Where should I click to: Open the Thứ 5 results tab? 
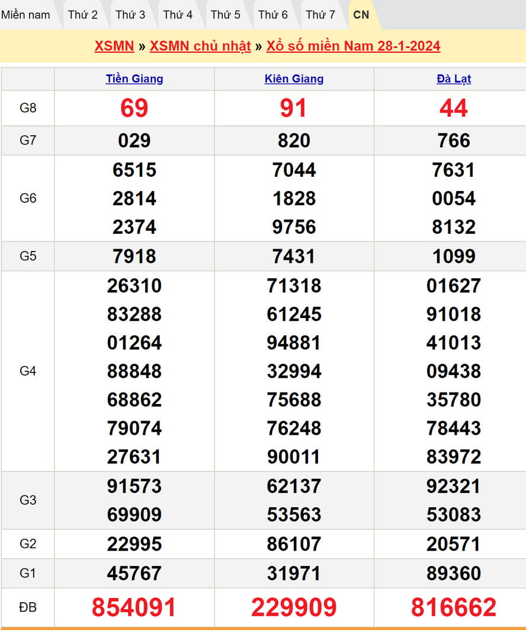tap(226, 15)
